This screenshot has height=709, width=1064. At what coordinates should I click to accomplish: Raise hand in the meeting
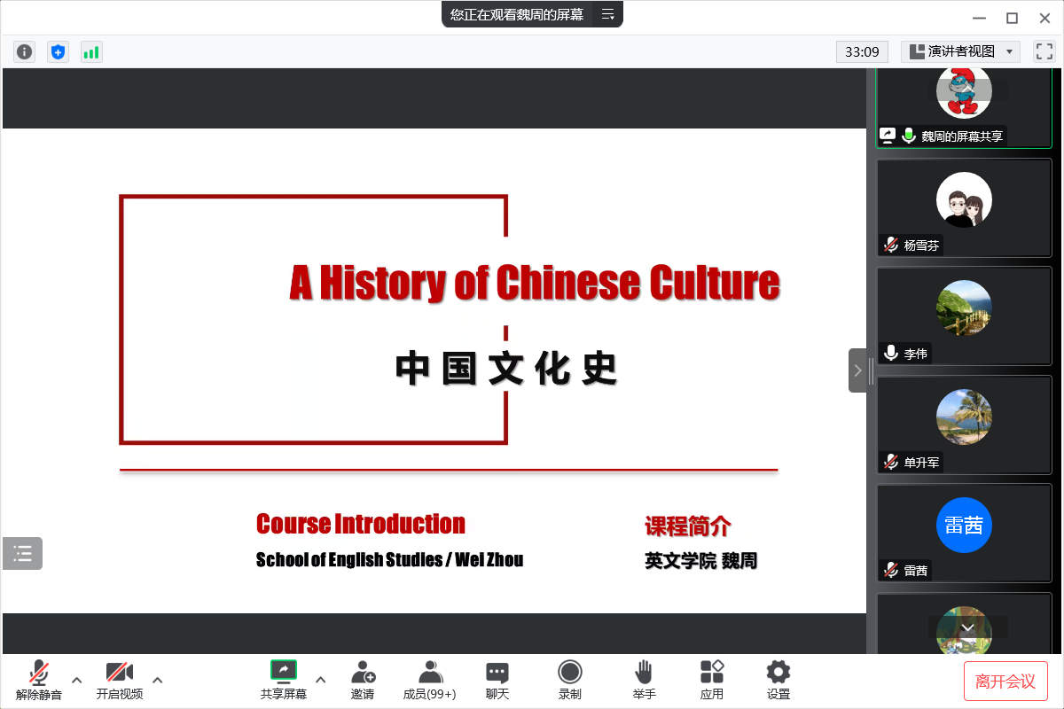click(644, 680)
